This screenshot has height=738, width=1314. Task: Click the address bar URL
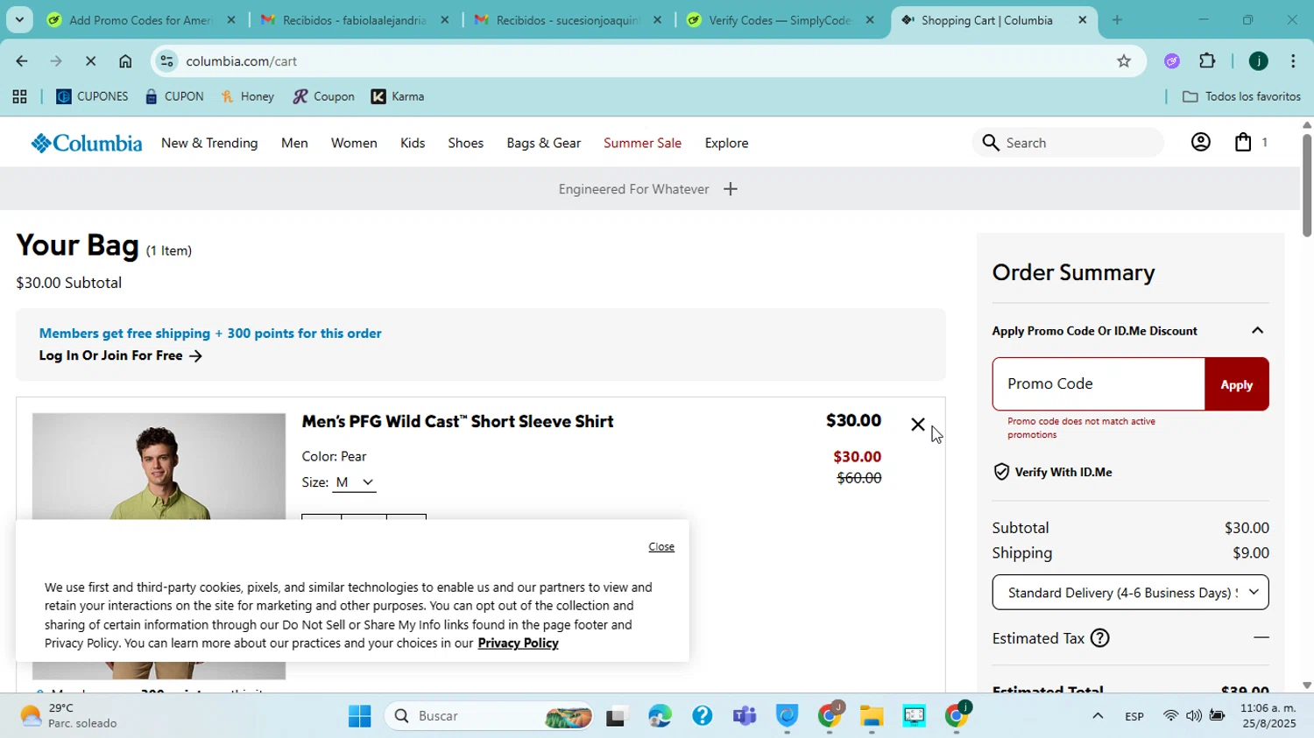(241, 61)
